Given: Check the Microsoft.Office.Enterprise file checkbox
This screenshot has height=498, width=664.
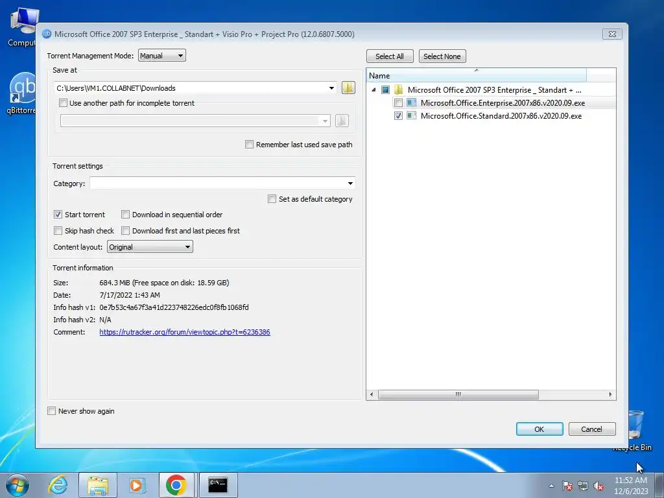Looking at the screenshot, I should 398,103.
